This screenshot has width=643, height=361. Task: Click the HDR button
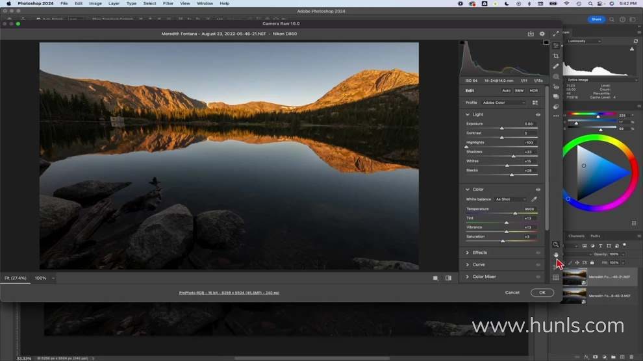click(x=533, y=91)
